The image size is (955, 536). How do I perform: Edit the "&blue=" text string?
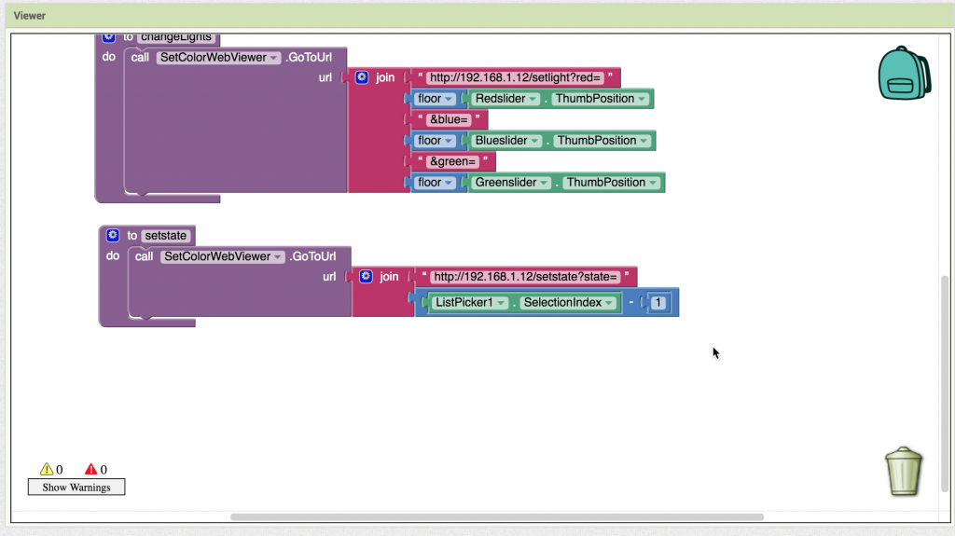(448, 119)
